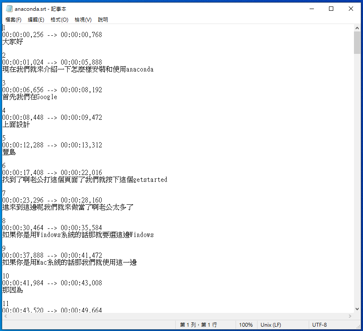Click the line about Windows系統
Screen dimensions: 363x331
tap(78, 235)
